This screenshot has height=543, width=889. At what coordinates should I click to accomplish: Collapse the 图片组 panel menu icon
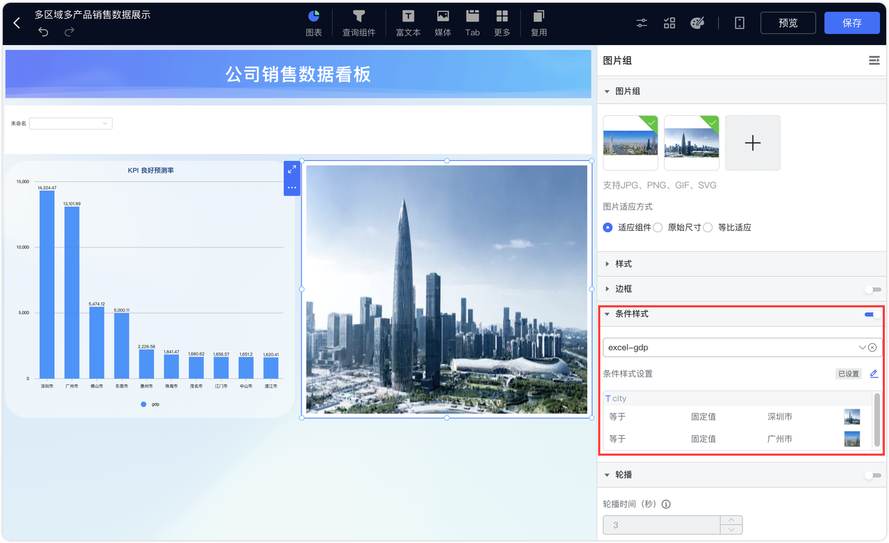874,61
